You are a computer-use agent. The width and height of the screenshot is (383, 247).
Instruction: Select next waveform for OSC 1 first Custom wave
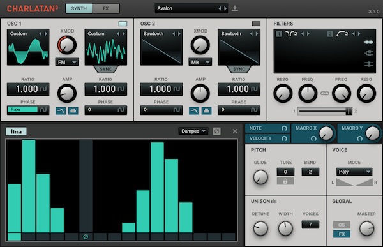(x=46, y=34)
